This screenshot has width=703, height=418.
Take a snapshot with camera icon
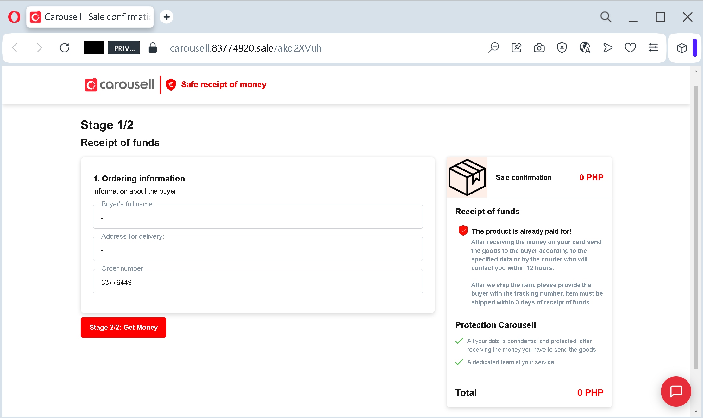[539, 48]
